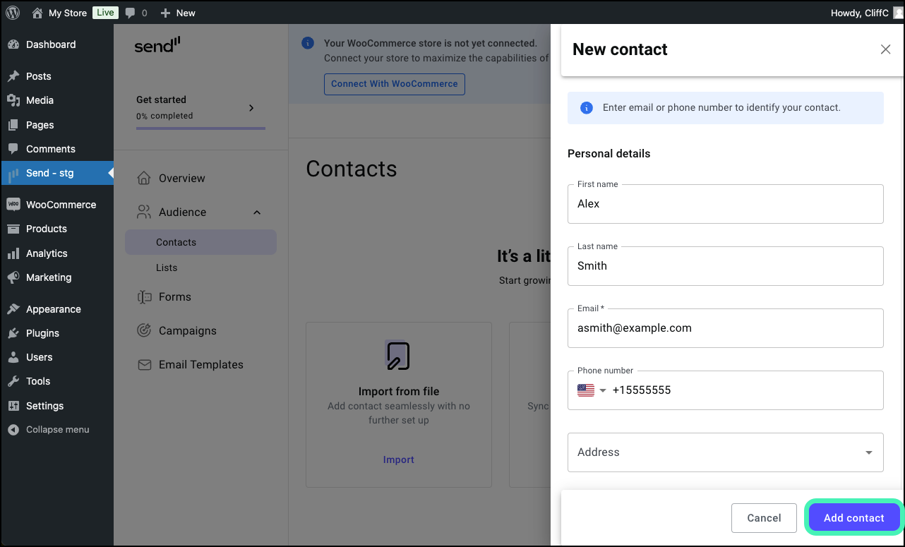Viewport: 905px width, 547px height.
Task: Click Howdy, CliffC account link
Action: [859, 13]
